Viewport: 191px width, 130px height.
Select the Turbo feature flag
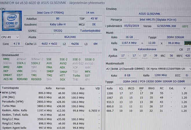[76, 76]
